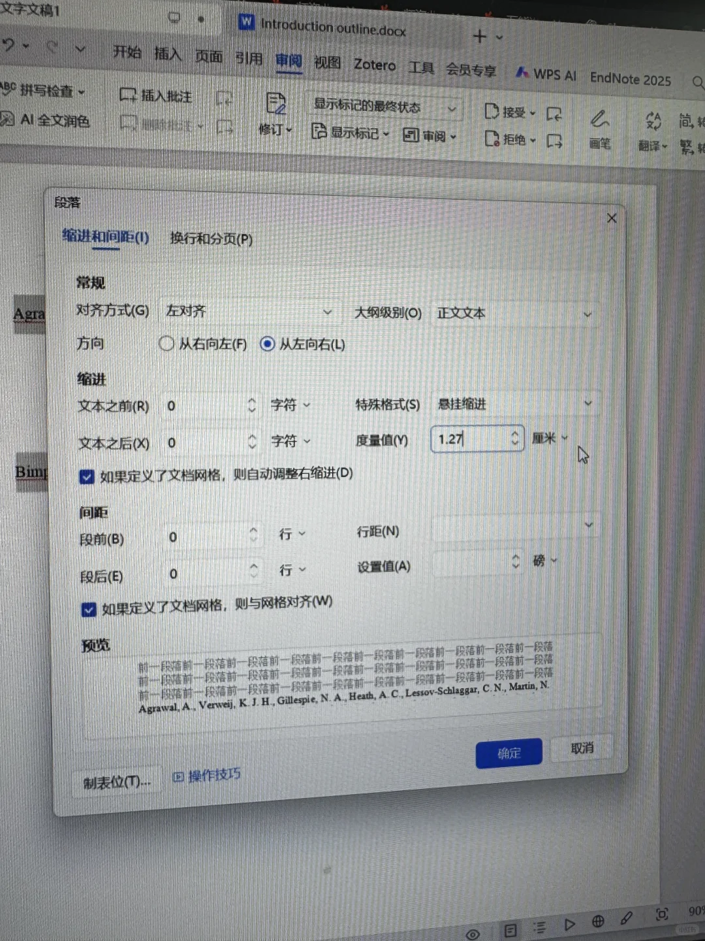Uncheck auto-adjust right indent checkbox (D)

click(x=87, y=477)
